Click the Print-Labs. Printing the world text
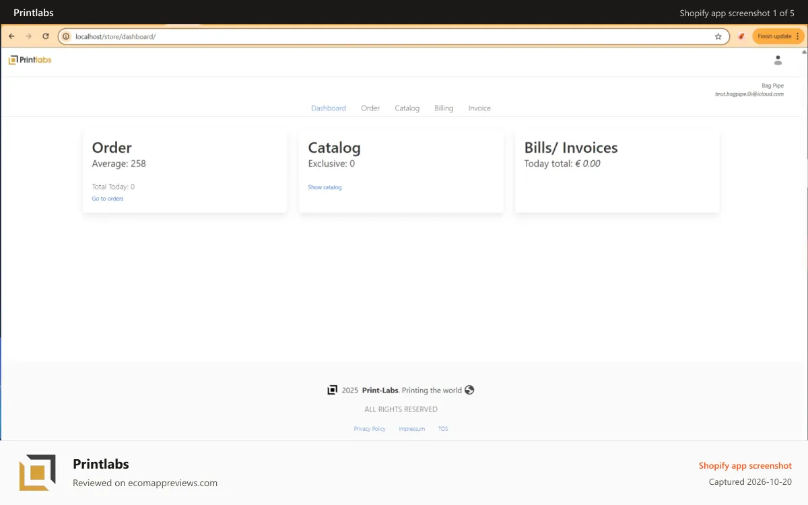Image resolution: width=808 pixels, height=505 pixels. pyautogui.click(x=412, y=390)
